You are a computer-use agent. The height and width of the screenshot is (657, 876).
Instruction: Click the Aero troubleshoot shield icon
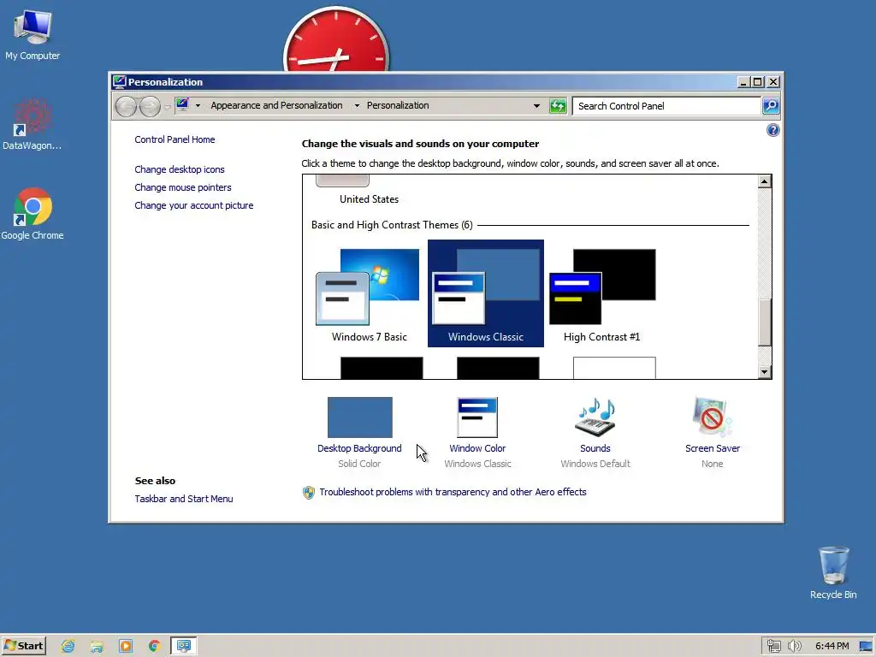308,492
